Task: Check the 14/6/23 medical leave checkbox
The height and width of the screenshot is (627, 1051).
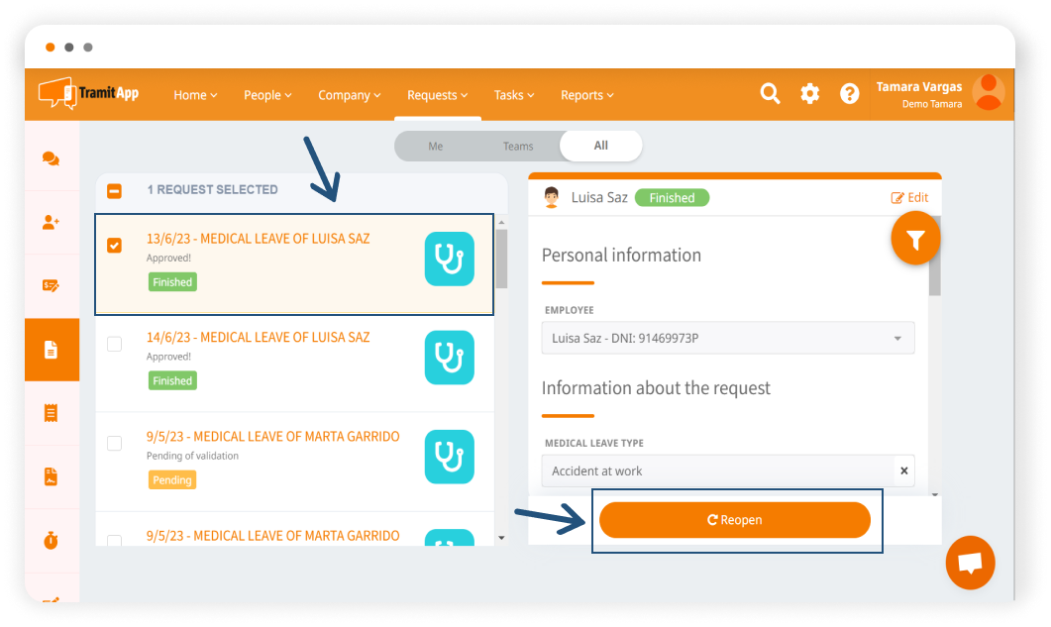Action: (115, 344)
